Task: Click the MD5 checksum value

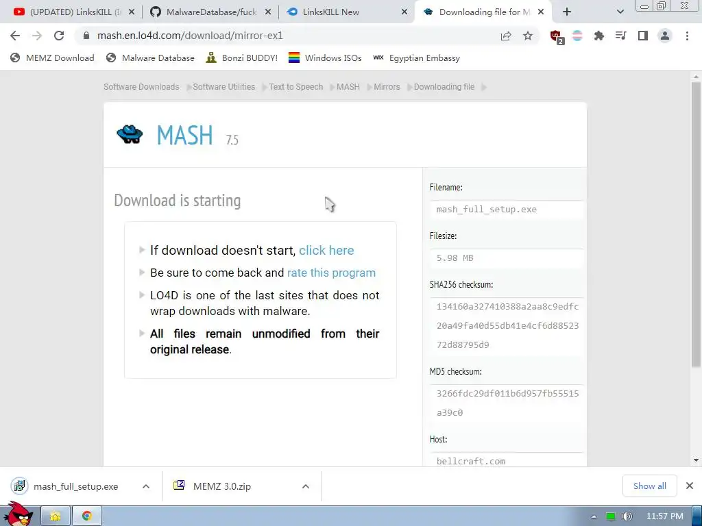Action: [507, 403]
